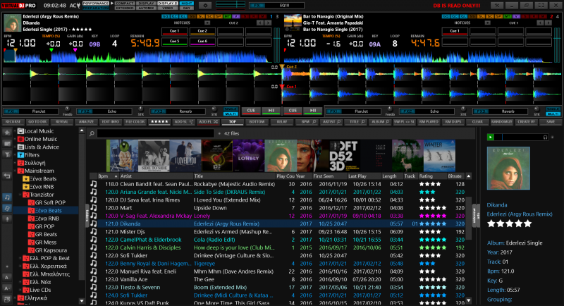Screen dimensions: 564x306
Task: Click the track search input field
Action: [155, 133]
